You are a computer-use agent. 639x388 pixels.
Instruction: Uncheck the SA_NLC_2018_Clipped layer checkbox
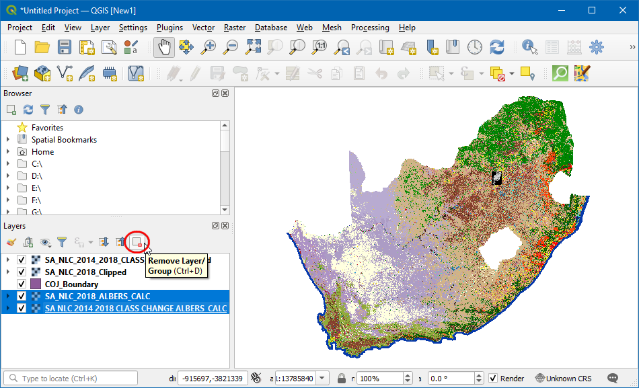click(22, 272)
